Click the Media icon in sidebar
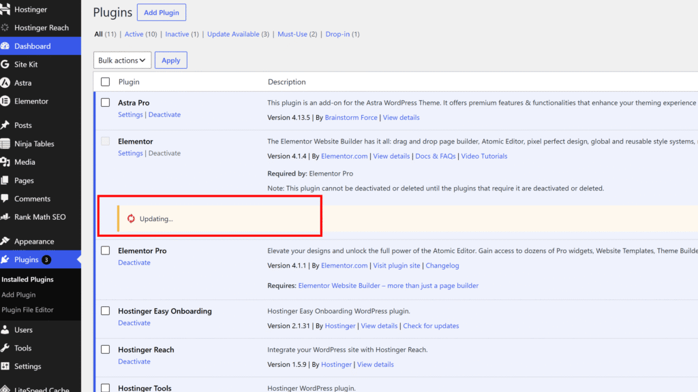This screenshot has width=698, height=392. 5,162
